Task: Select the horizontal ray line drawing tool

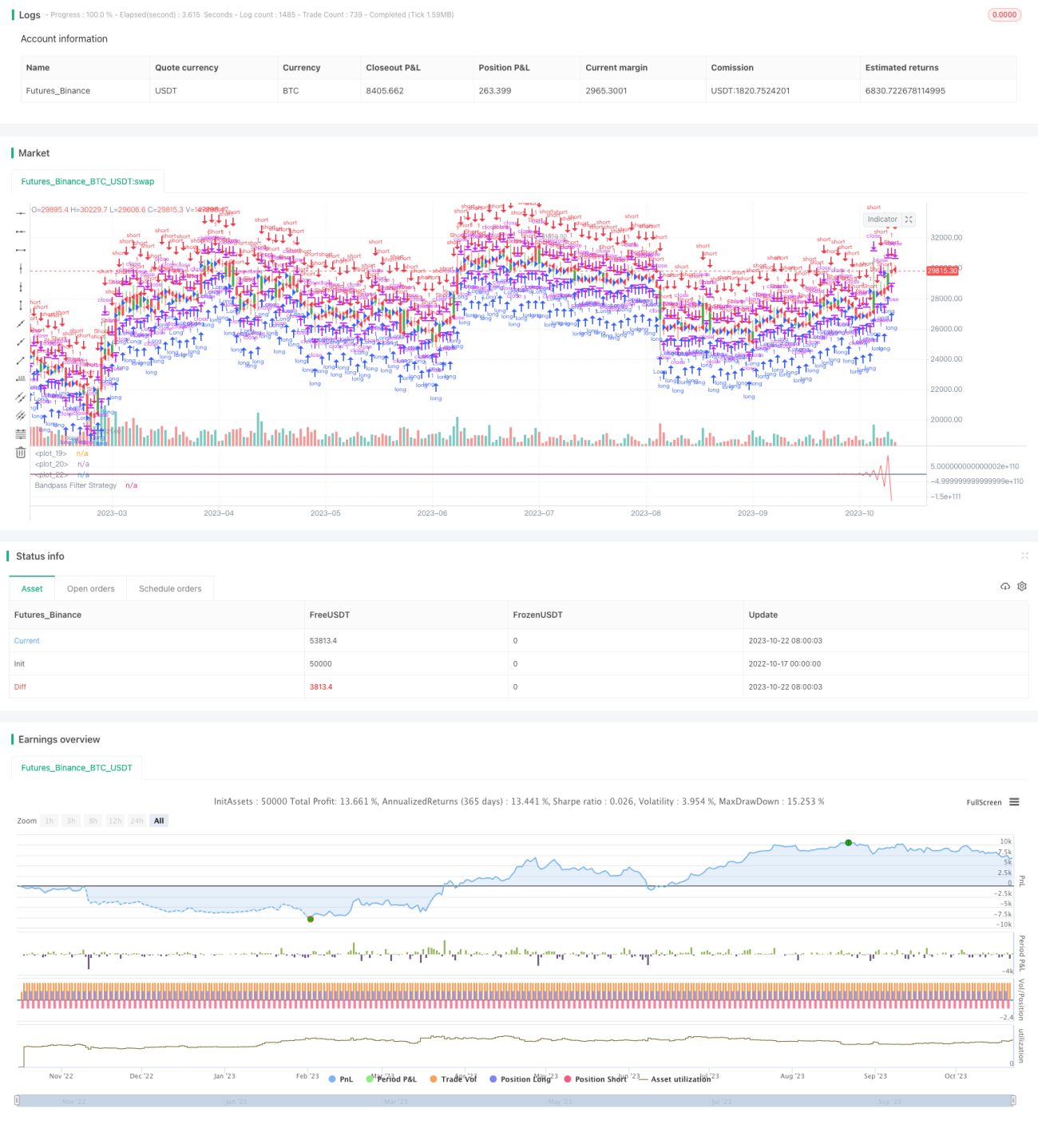Action: pos(21,232)
